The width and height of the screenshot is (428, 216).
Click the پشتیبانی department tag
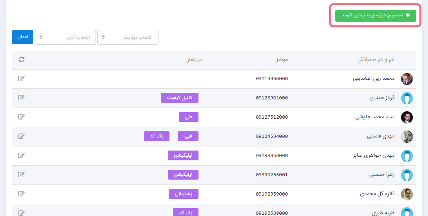click(x=183, y=194)
